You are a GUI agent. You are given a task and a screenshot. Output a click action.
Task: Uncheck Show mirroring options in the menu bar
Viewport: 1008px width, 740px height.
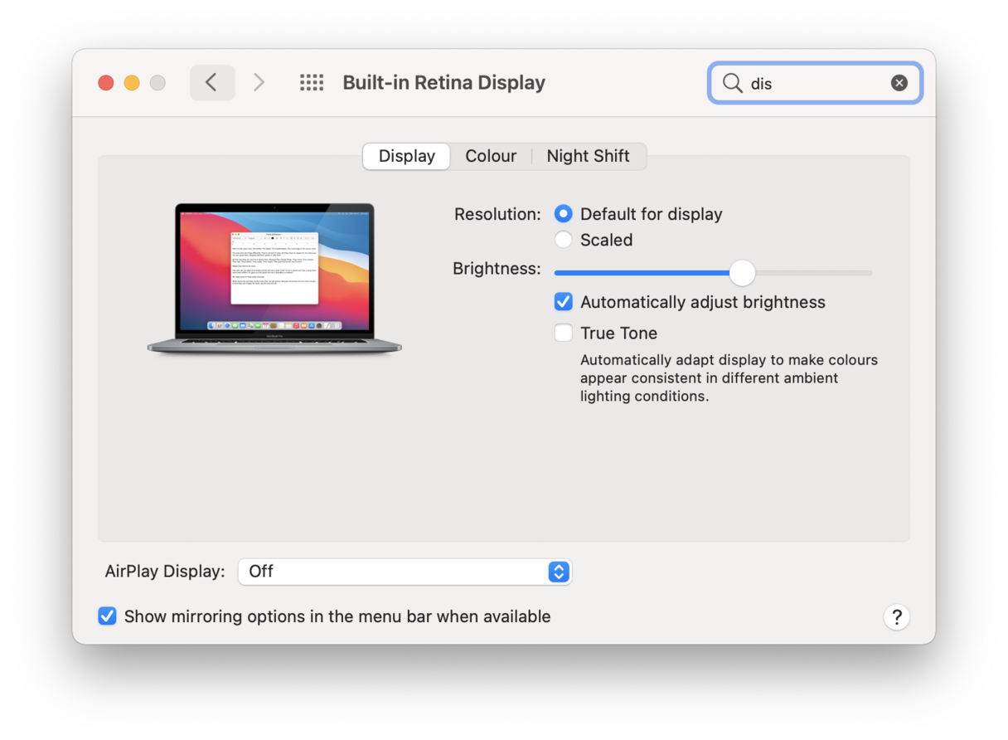coord(107,616)
